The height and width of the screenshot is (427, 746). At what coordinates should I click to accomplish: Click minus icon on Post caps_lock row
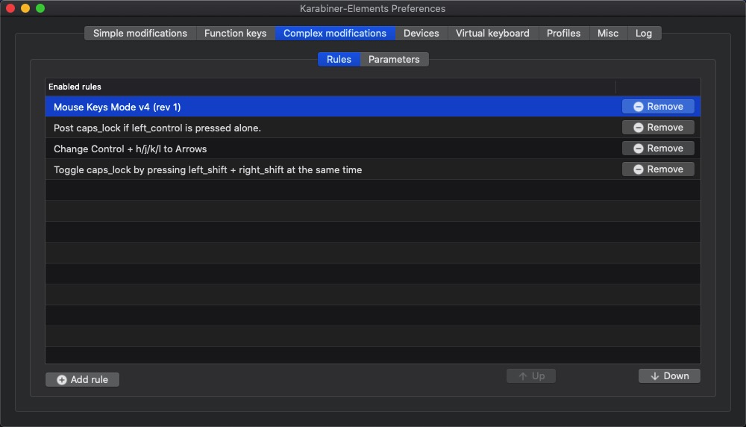tap(639, 128)
